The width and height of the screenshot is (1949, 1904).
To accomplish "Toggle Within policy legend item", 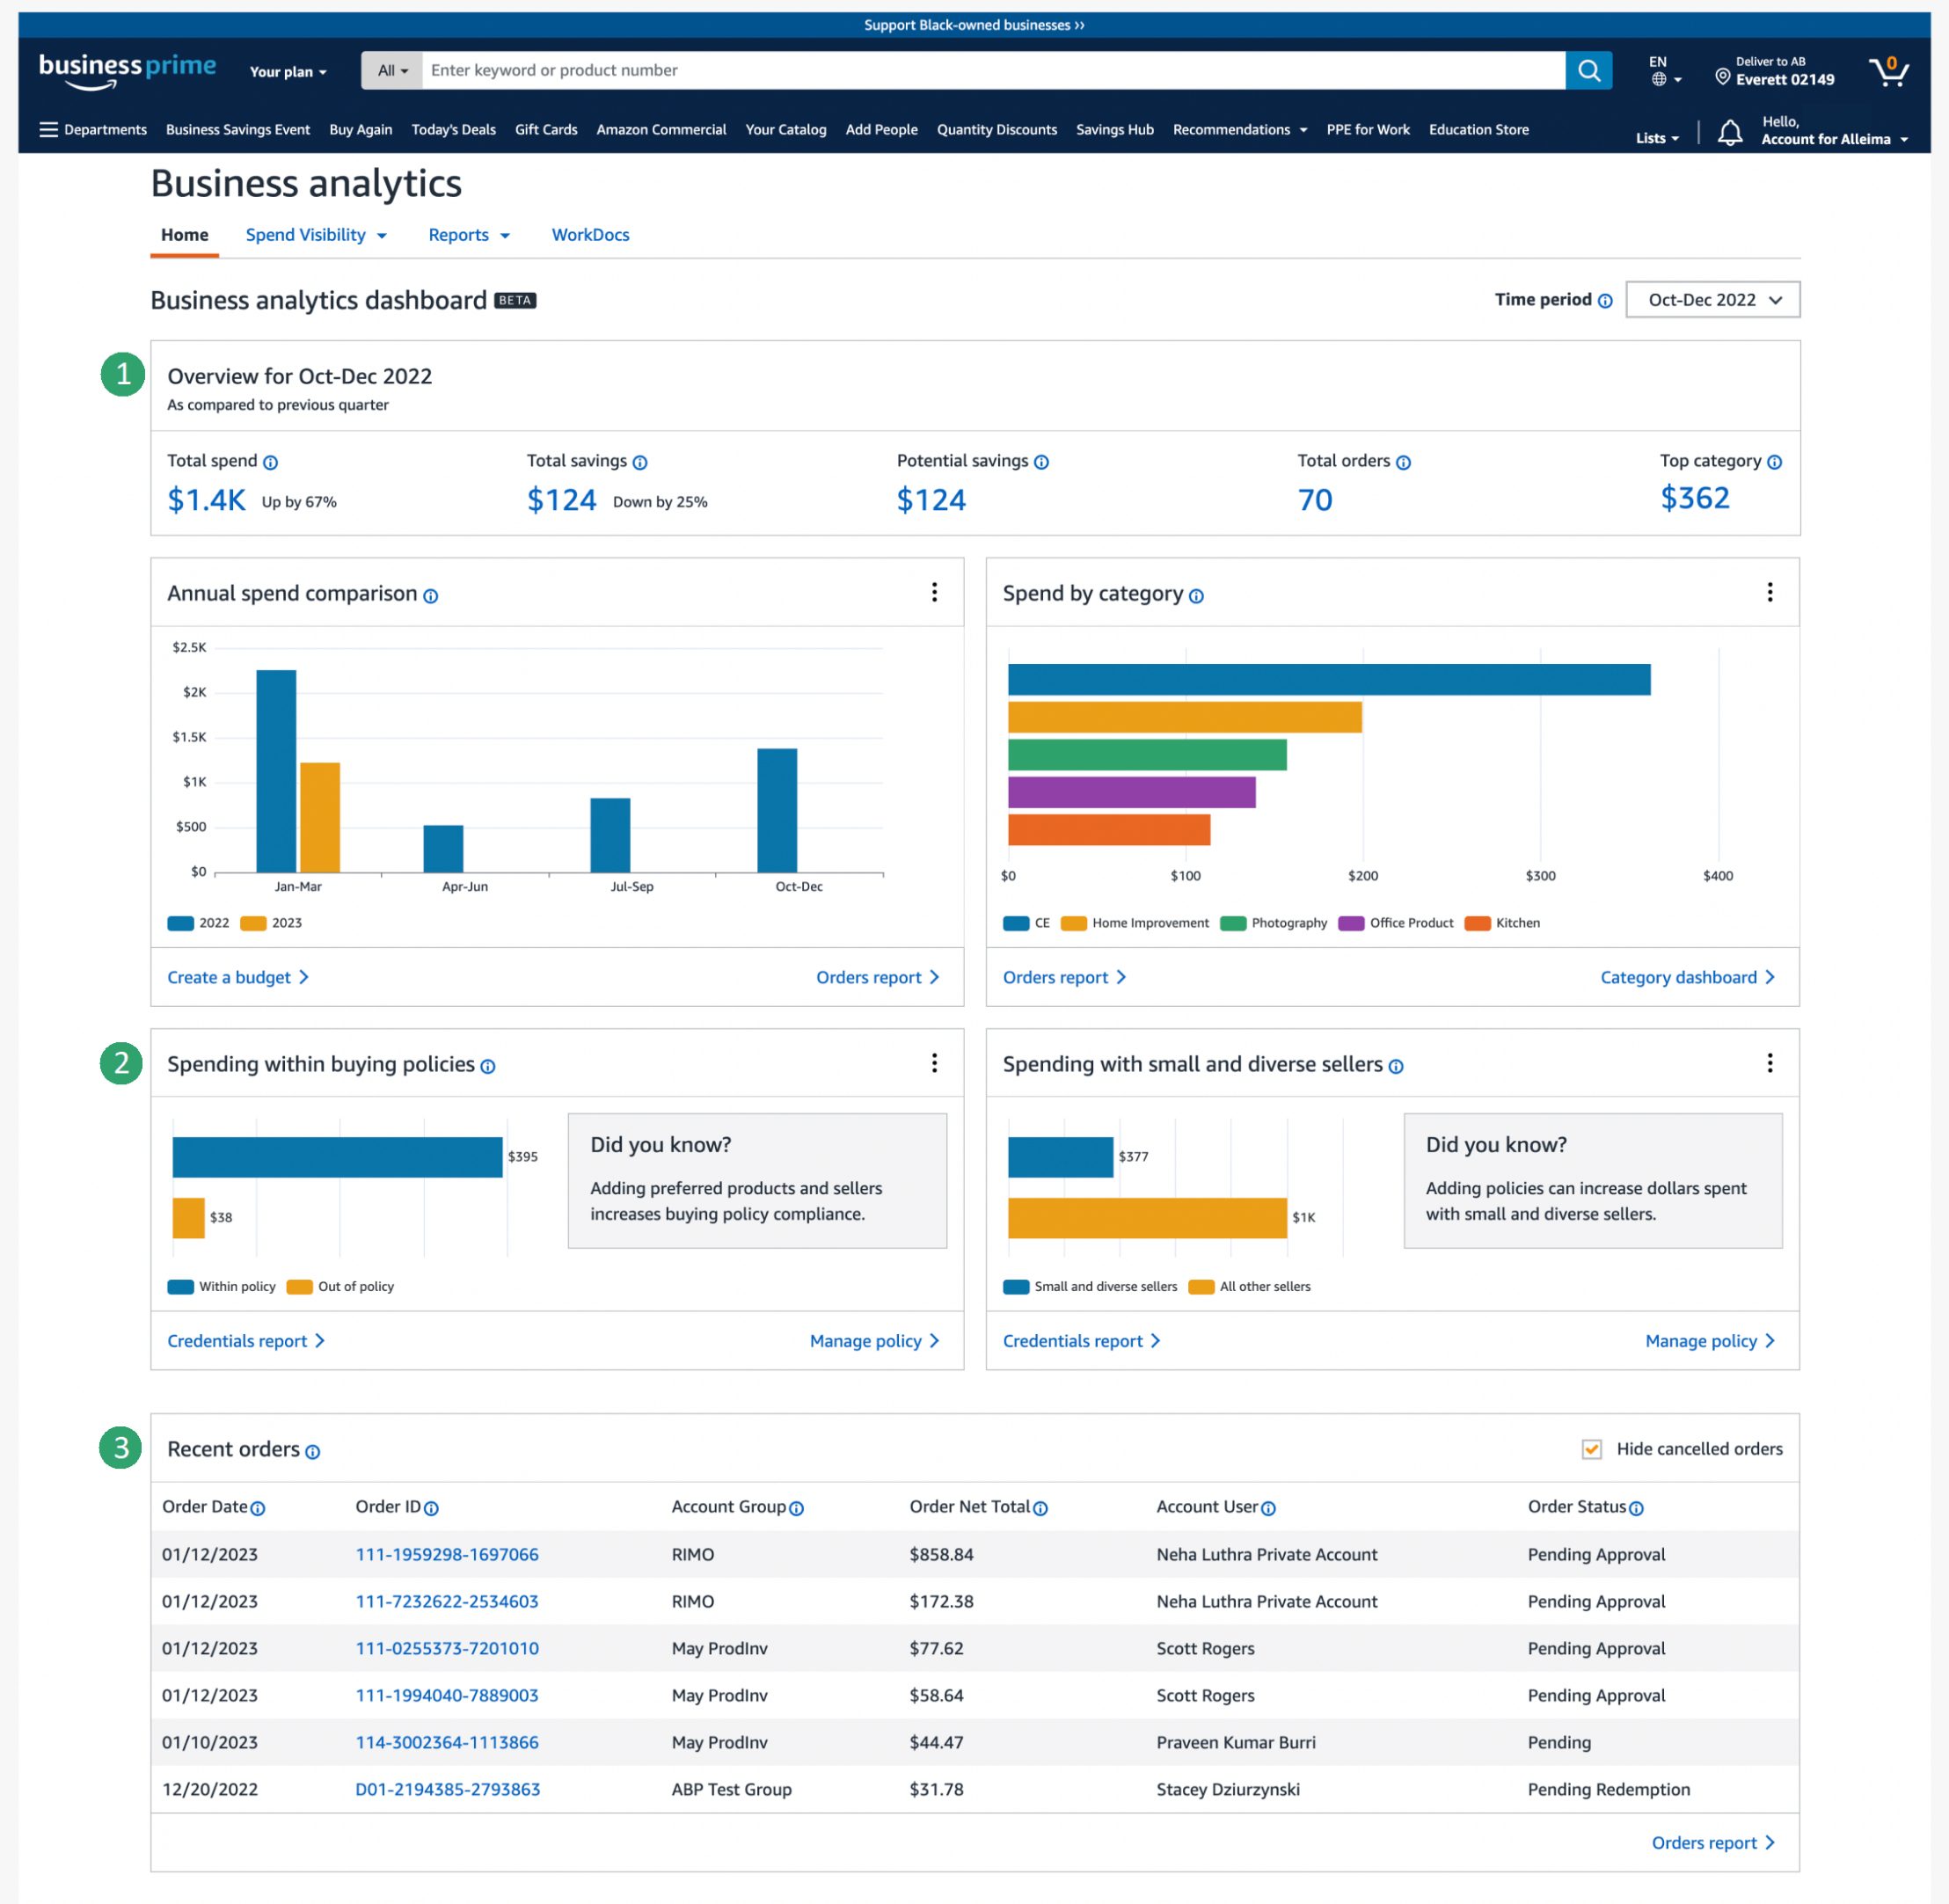I will coord(221,1287).
